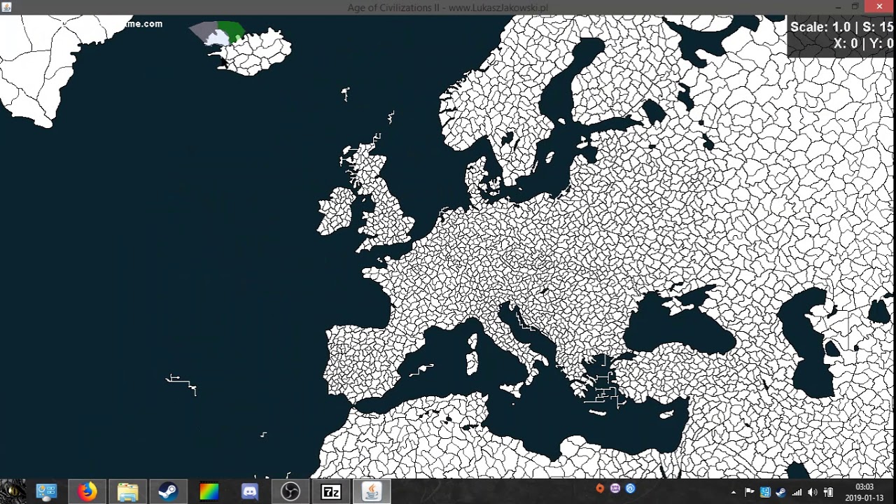The height and width of the screenshot is (504, 896).
Task: Open Steam from the taskbar
Action: point(168,492)
